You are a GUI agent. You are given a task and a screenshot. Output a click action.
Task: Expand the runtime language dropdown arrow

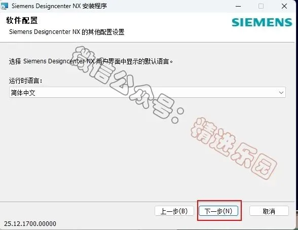[x=281, y=93]
